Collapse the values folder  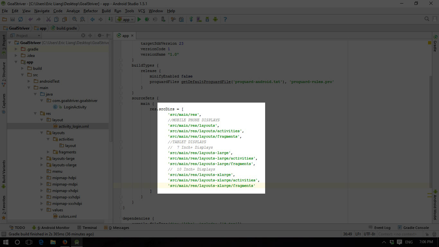coord(42,210)
